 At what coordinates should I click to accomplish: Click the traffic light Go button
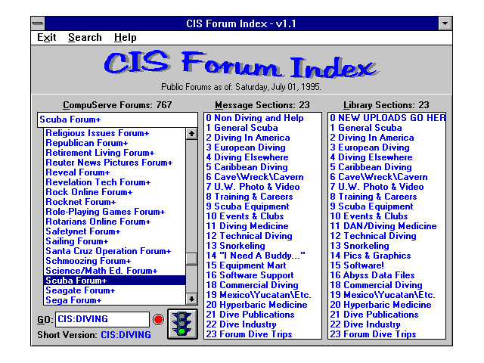pyautogui.click(x=181, y=324)
